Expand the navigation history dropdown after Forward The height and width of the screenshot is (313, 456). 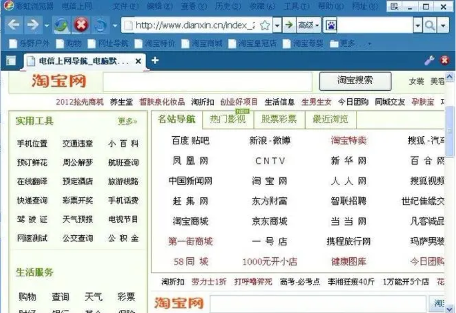(47, 26)
